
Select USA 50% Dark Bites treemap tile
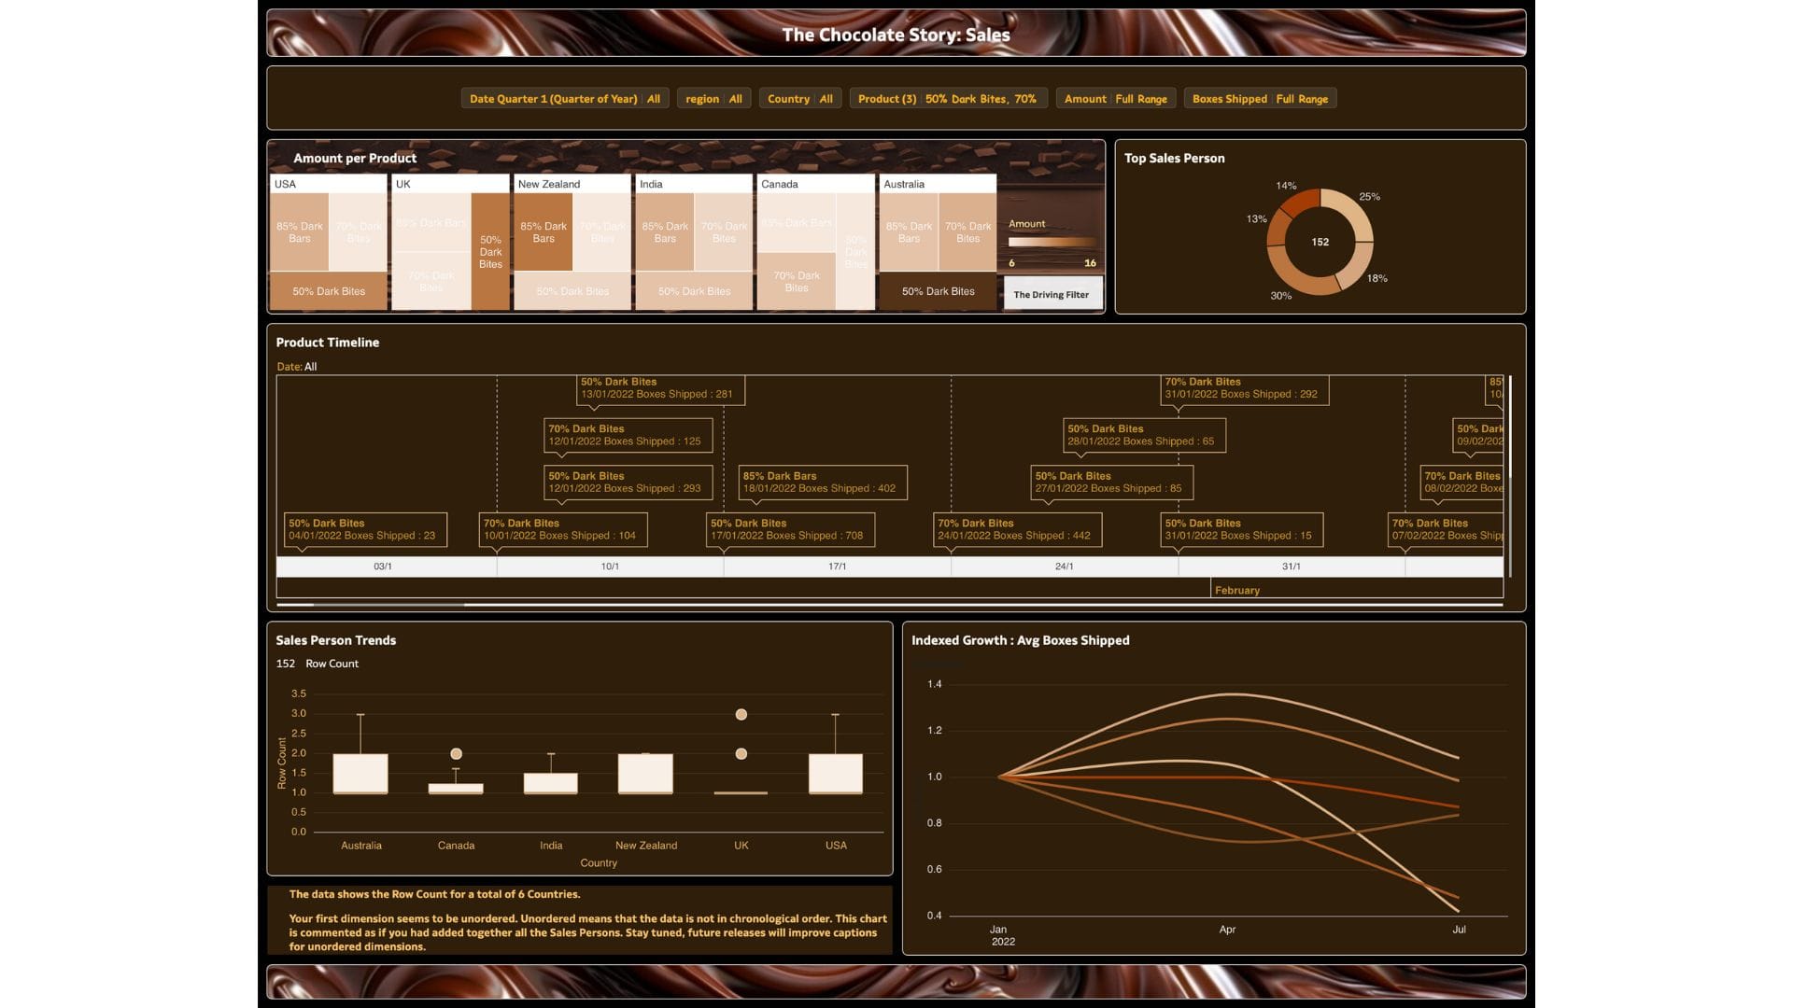click(329, 291)
